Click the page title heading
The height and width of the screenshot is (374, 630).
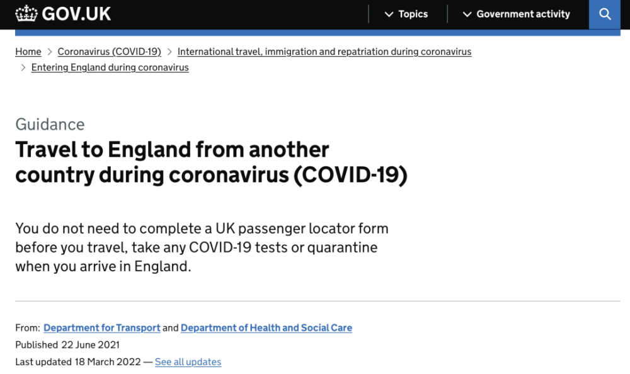coord(211,162)
